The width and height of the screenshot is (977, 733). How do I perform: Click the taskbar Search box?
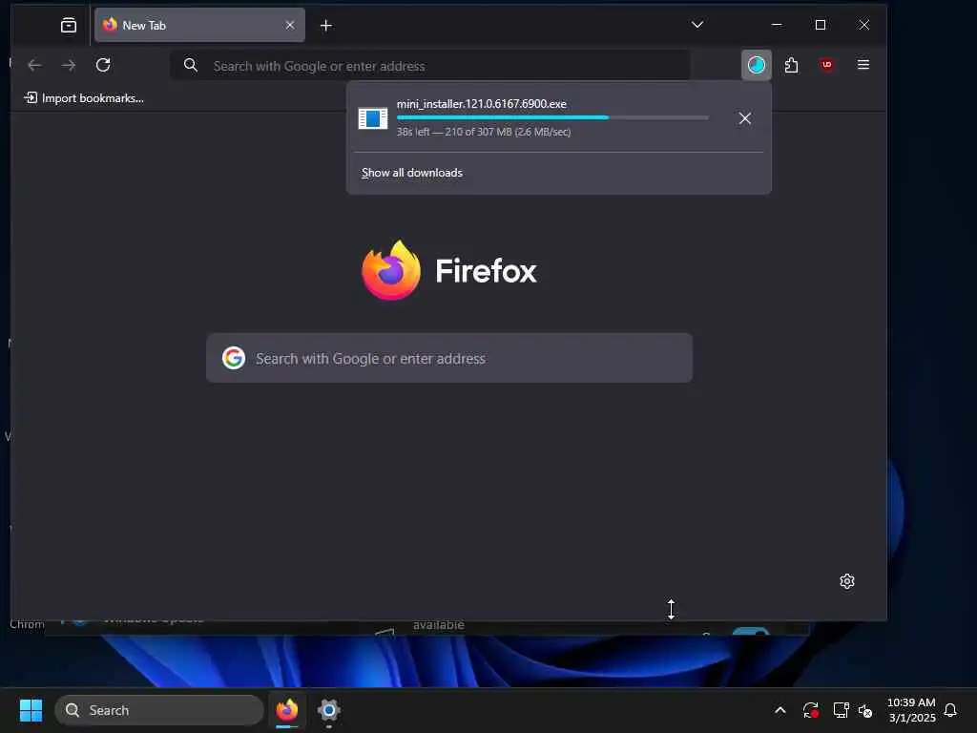coord(159,710)
